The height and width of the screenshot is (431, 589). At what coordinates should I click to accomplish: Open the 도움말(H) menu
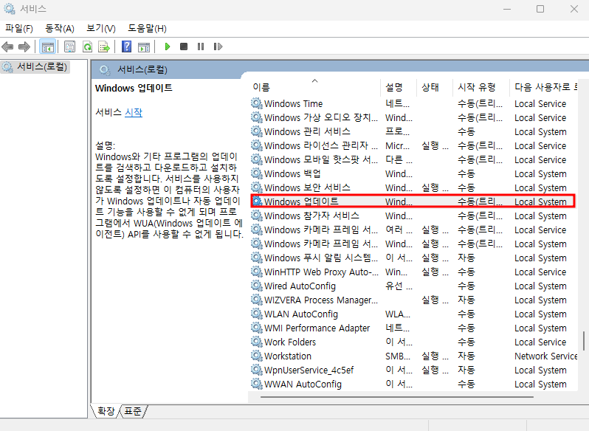click(147, 28)
